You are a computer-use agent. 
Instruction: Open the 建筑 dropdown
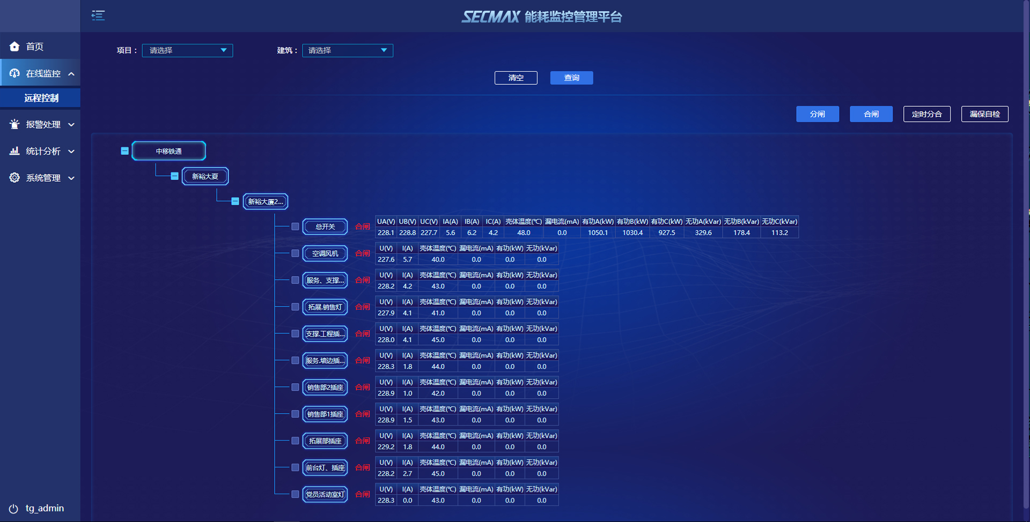[347, 50]
